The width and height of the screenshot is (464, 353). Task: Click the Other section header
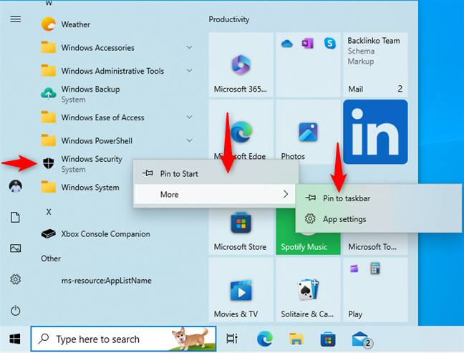[x=51, y=258]
